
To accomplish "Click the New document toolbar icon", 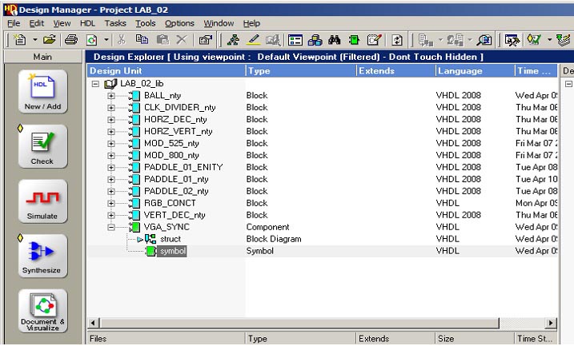I will pos(20,39).
